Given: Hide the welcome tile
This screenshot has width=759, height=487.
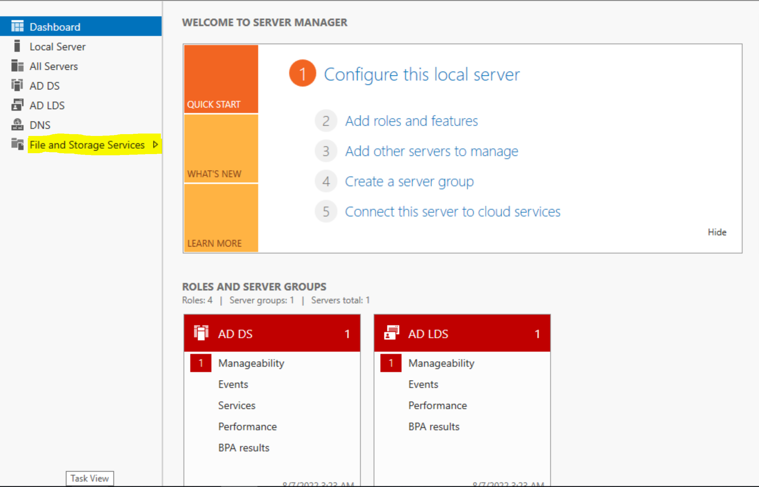Looking at the screenshot, I should [717, 232].
